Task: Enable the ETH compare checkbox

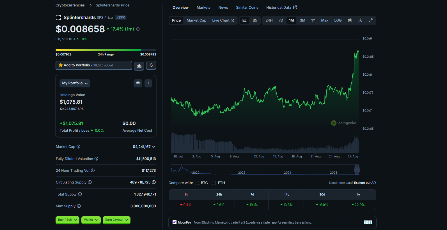Action: [x=214, y=183]
